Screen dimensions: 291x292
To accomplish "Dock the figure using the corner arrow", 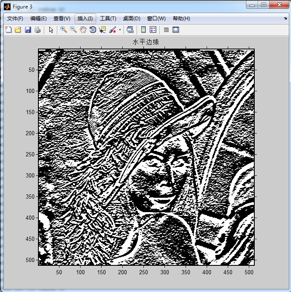I will tap(285, 18).
